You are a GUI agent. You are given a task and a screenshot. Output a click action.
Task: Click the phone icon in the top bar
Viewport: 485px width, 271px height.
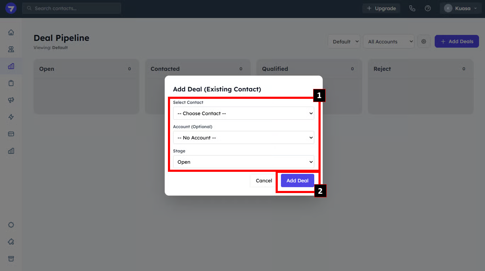pos(412,8)
